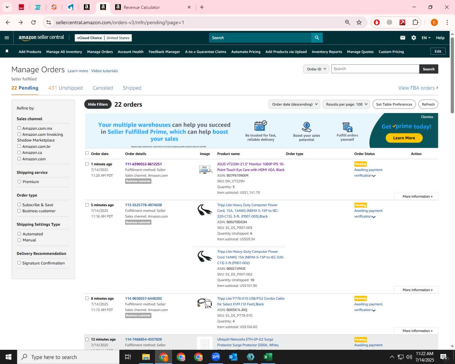Check the Business customer order type filter
455x364 pixels.
[x=19, y=210]
